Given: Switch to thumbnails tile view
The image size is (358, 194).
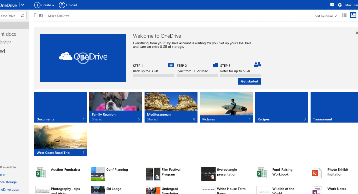Looking at the screenshot, I should coord(353,15).
